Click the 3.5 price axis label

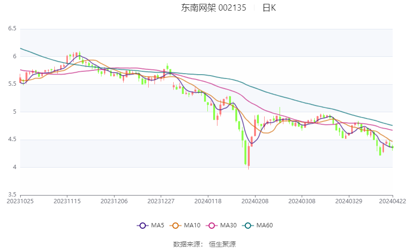[x=12, y=195]
